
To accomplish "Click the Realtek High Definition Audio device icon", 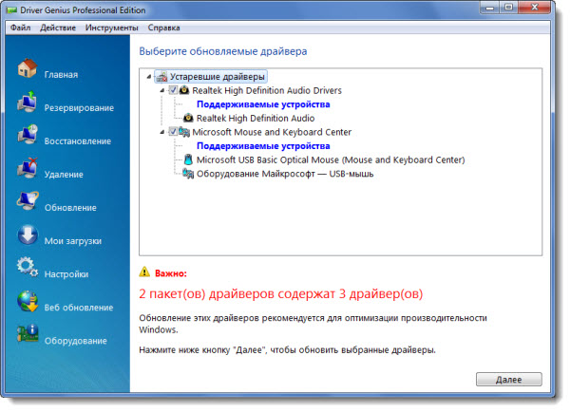I will point(188,118).
